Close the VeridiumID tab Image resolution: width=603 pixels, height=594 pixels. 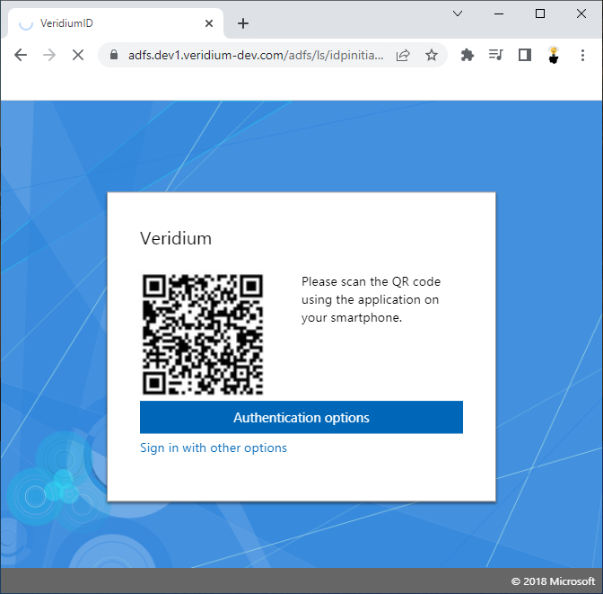tap(209, 23)
